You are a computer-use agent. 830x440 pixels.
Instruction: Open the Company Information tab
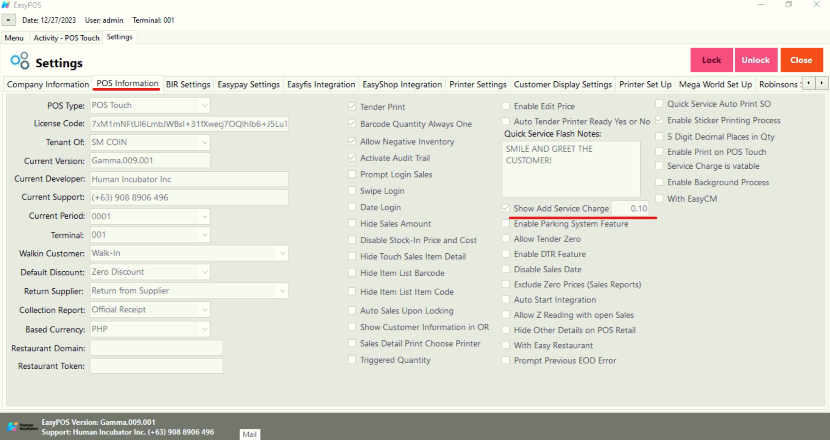coord(48,84)
